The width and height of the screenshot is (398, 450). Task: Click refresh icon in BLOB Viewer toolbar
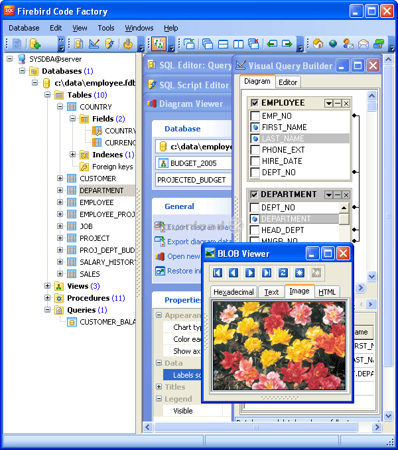coord(283,273)
